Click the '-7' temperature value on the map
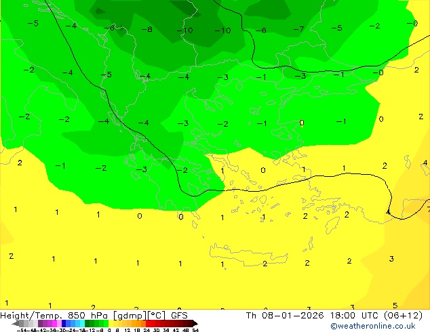This screenshot has width=430, height=332. click(x=298, y=28)
